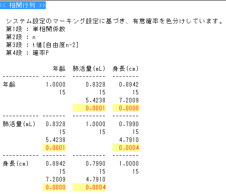This screenshot has width=226, height=194.
Task: Click t value 7.2009 in the 身長(cm) row
Action: pos(56,179)
